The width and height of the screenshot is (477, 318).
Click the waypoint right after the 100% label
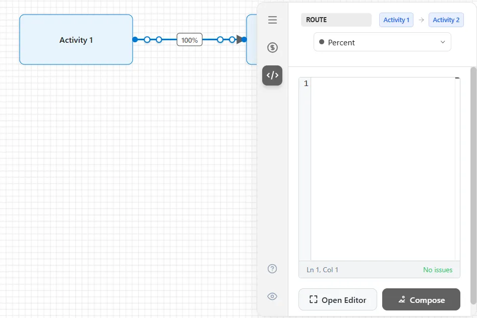(x=220, y=39)
